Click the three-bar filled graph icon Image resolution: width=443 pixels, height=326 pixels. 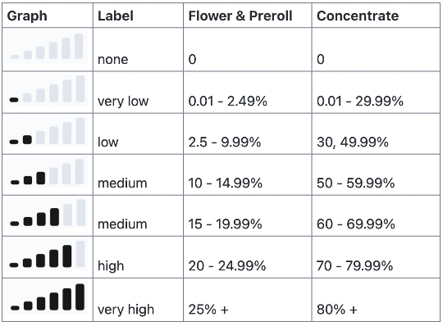48,172
